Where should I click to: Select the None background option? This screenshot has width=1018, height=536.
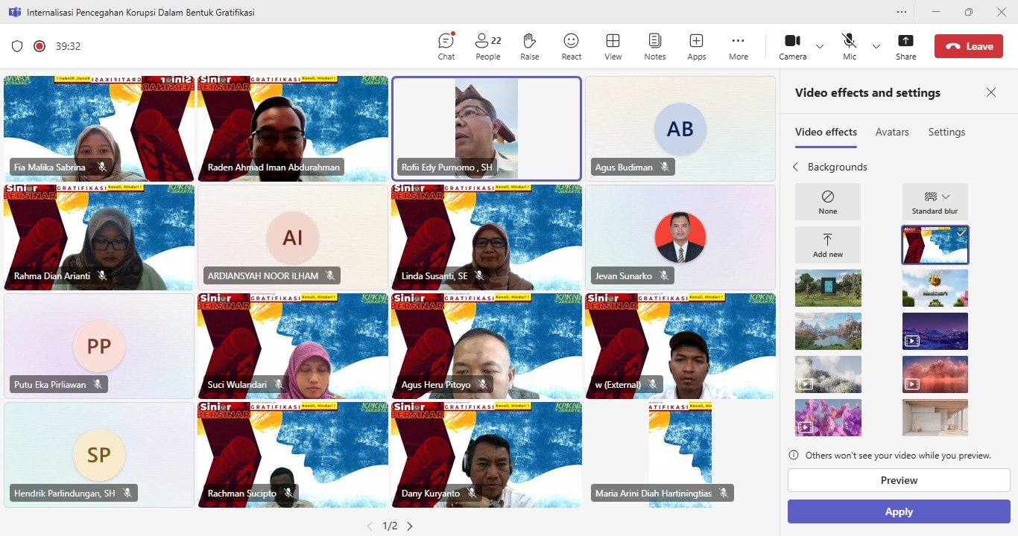pyautogui.click(x=827, y=202)
